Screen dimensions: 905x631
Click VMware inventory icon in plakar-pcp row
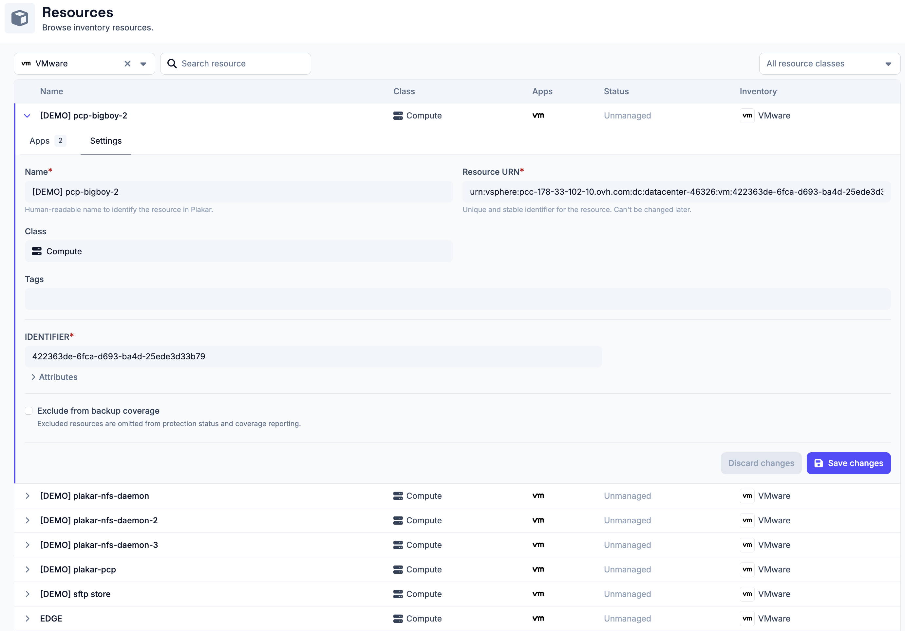pyautogui.click(x=747, y=569)
